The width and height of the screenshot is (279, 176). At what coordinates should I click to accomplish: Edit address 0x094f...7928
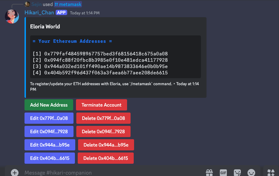[x=49, y=131]
